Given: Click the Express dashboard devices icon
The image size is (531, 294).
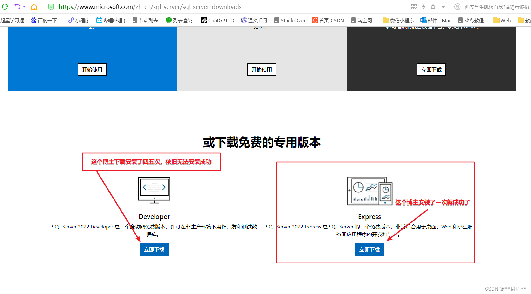Looking at the screenshot, I should pos(369,191).
